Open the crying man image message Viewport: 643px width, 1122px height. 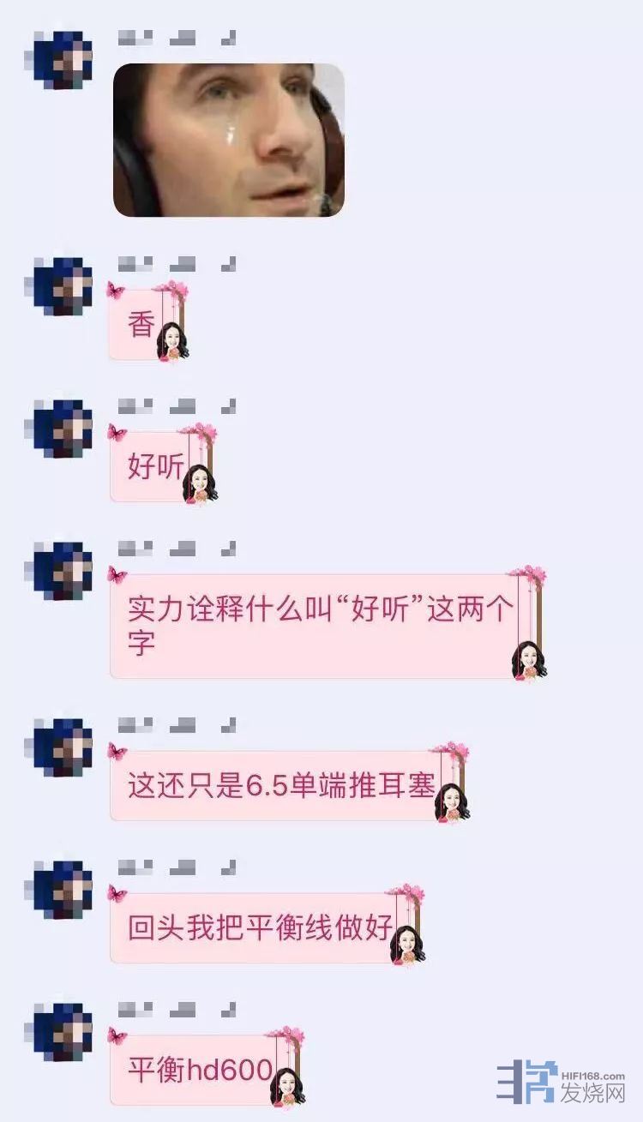click(229, 140)
